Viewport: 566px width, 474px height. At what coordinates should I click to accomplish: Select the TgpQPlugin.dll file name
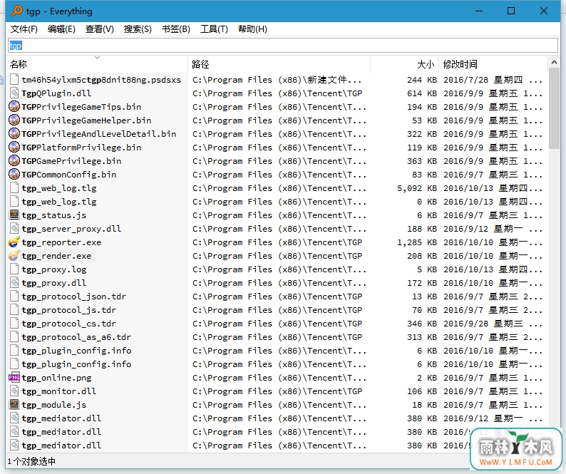(x=56, y=93)
